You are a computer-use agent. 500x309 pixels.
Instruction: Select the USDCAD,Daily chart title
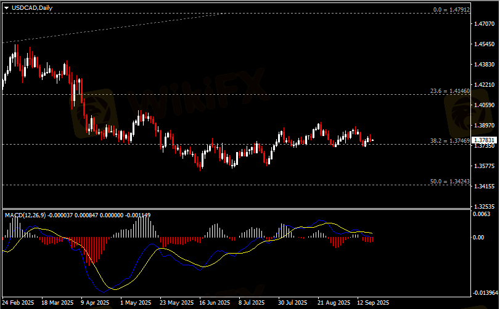click(32, 8)
